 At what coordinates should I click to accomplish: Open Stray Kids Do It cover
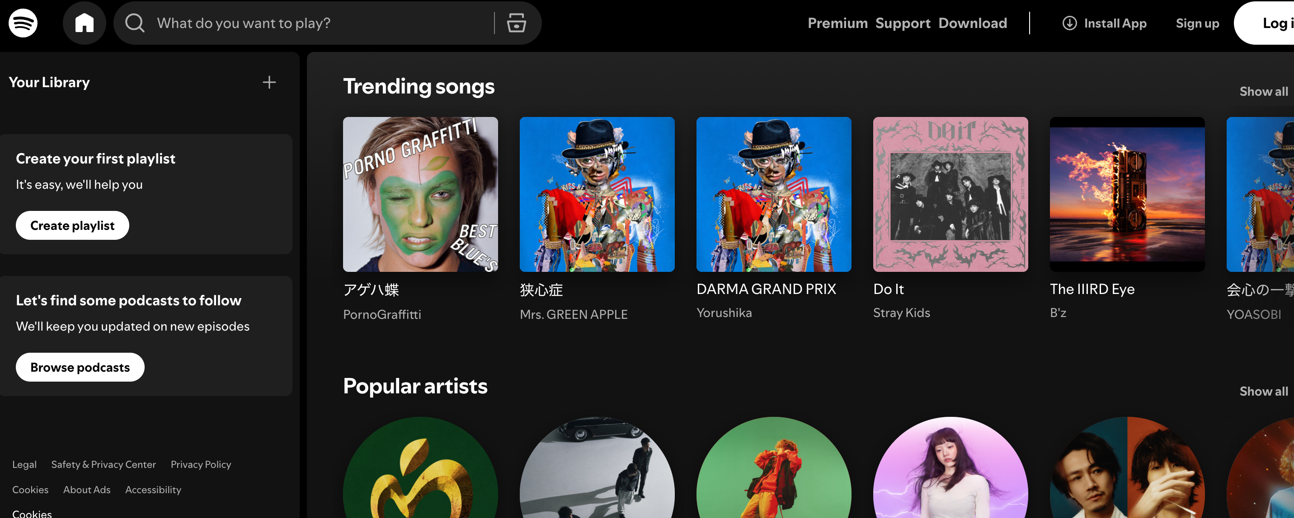(951, 194)
